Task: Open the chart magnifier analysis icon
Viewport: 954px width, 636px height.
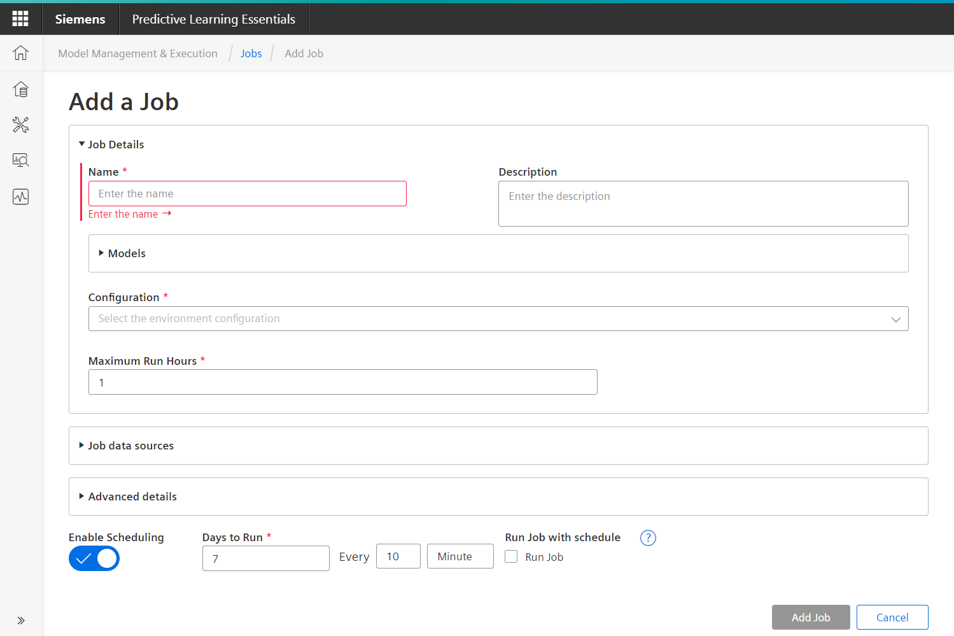Action: click(21, 160)
